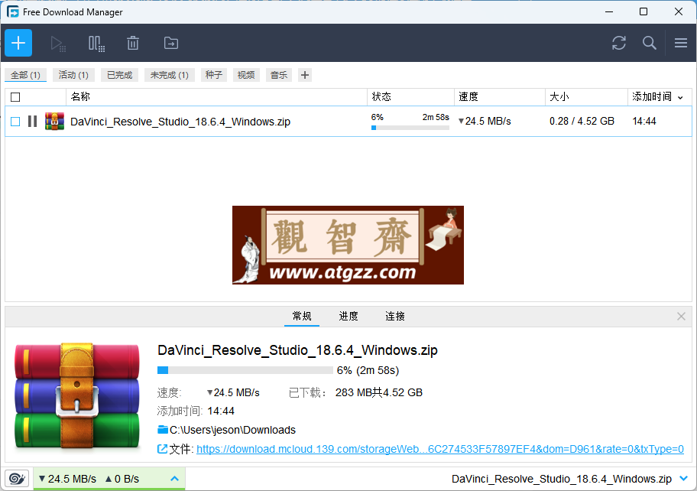The image size is (697, 491).
Task: Click the external link icon beside 文件
Action: pos(162,449)
